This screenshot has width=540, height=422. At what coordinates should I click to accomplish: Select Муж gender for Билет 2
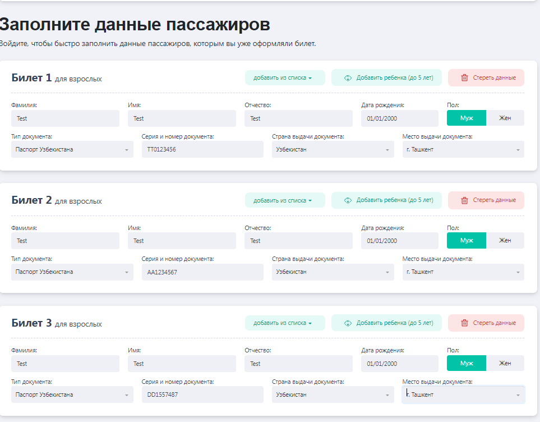click(467, 241)
